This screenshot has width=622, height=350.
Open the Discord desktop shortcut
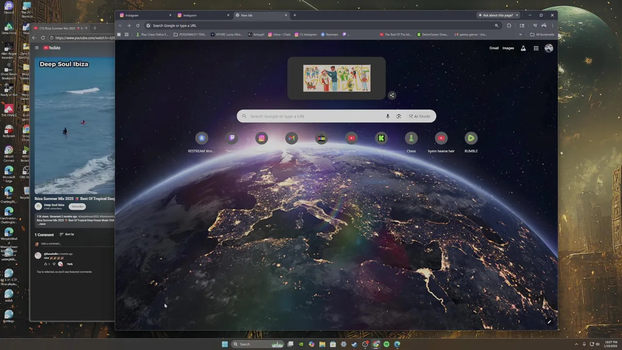(9, 7)
